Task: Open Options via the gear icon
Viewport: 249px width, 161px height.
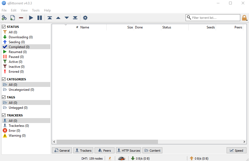Action: pyautogui.click(x=85, y=18)
